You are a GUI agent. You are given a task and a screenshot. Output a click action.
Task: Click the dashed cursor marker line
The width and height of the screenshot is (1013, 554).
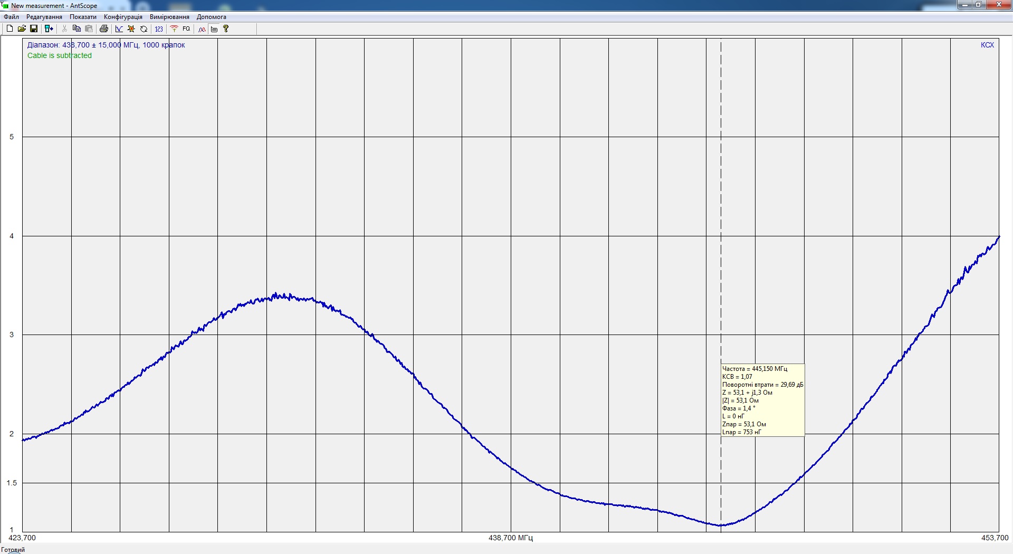(721, 211)
